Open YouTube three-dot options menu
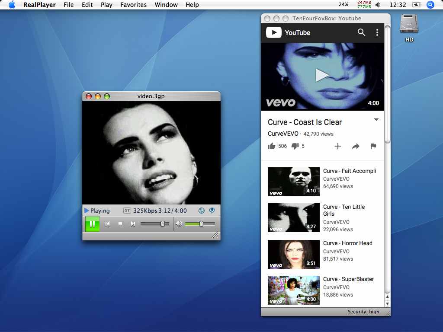This screenshot has height=332, width=443. point(377,32)
